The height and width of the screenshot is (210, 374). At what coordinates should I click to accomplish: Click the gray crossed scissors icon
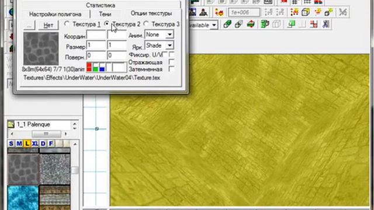343,12
